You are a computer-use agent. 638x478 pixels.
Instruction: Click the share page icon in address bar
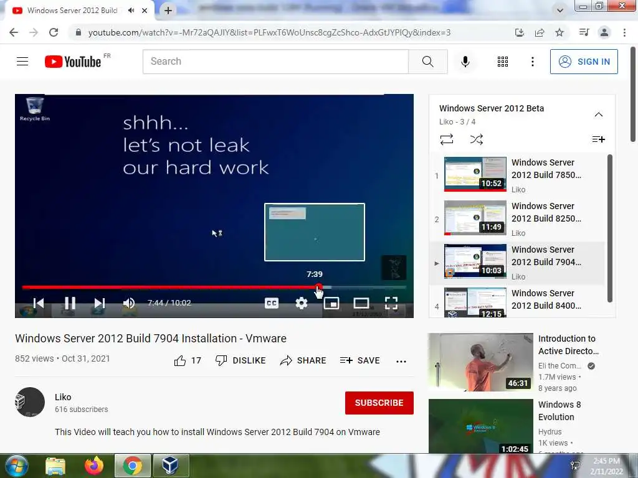[540, 32]
